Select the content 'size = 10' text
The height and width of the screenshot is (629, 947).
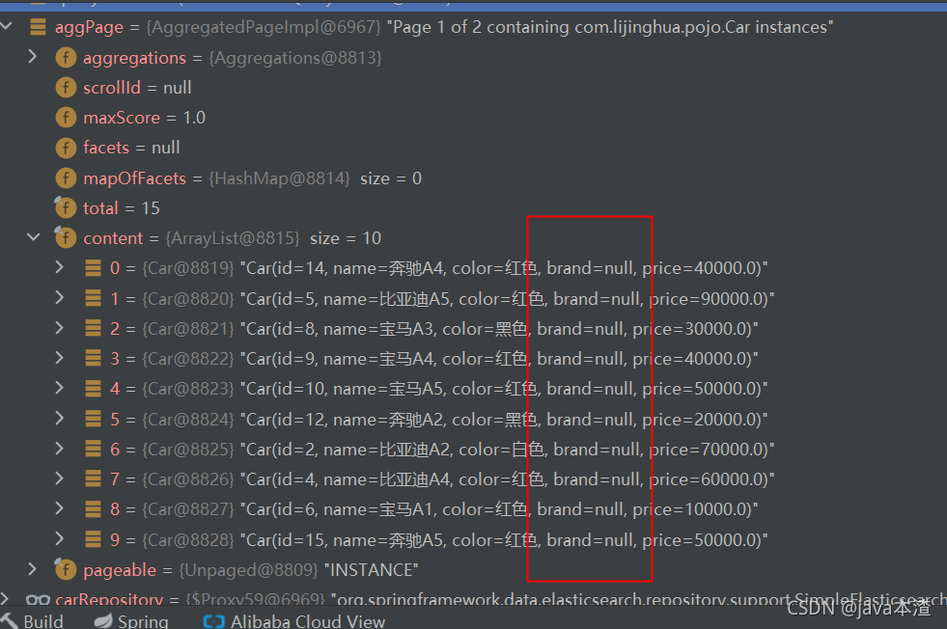coord(346,238)
